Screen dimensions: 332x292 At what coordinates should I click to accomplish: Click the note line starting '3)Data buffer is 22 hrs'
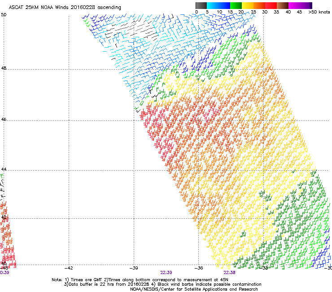[x=162, y=284]
